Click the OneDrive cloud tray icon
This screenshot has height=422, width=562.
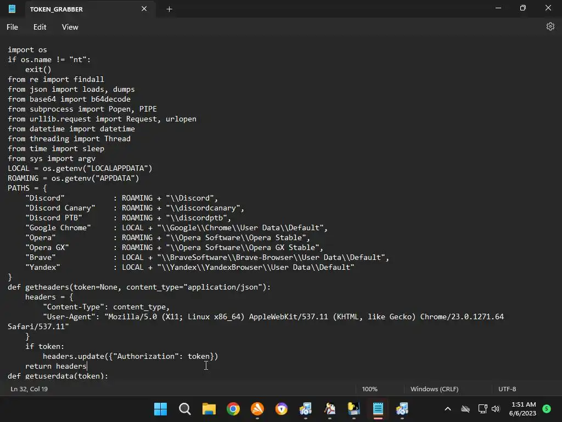(x=465, y=409)
